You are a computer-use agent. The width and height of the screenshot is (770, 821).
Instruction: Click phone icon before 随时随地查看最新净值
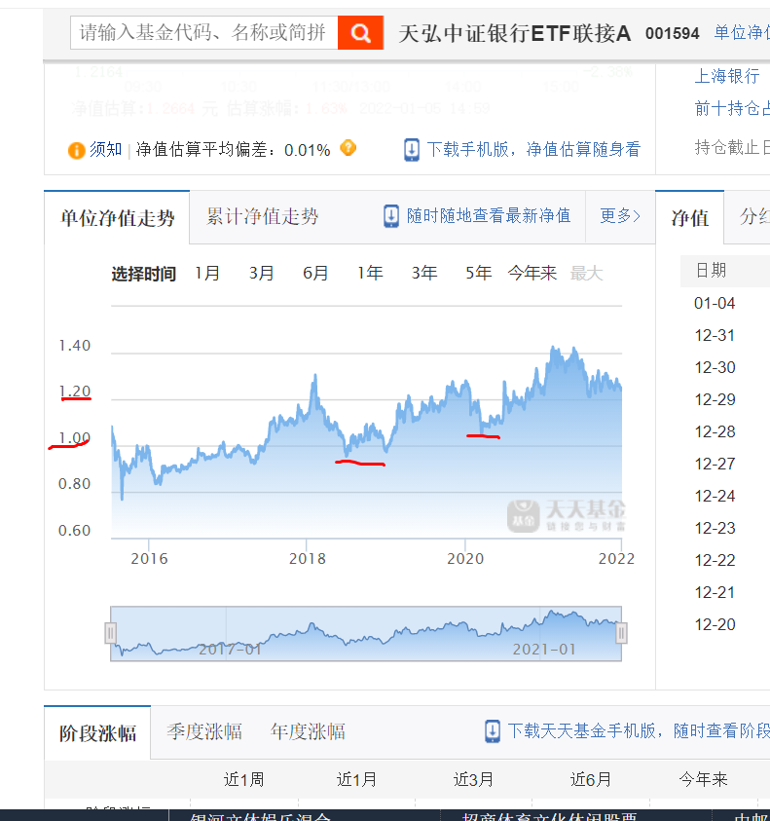point(391,216)
